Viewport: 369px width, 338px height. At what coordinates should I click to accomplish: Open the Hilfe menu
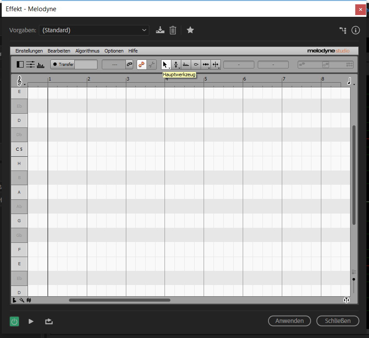(x=133, y=51)
